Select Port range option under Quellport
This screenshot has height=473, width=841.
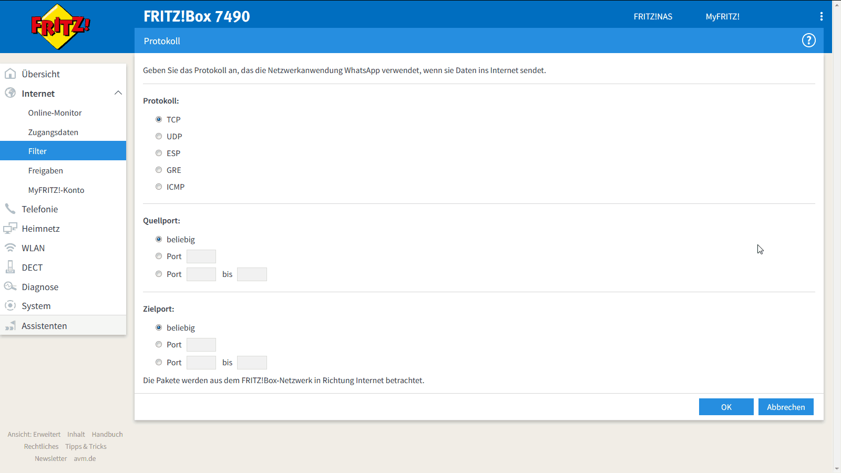click(159, 274)
